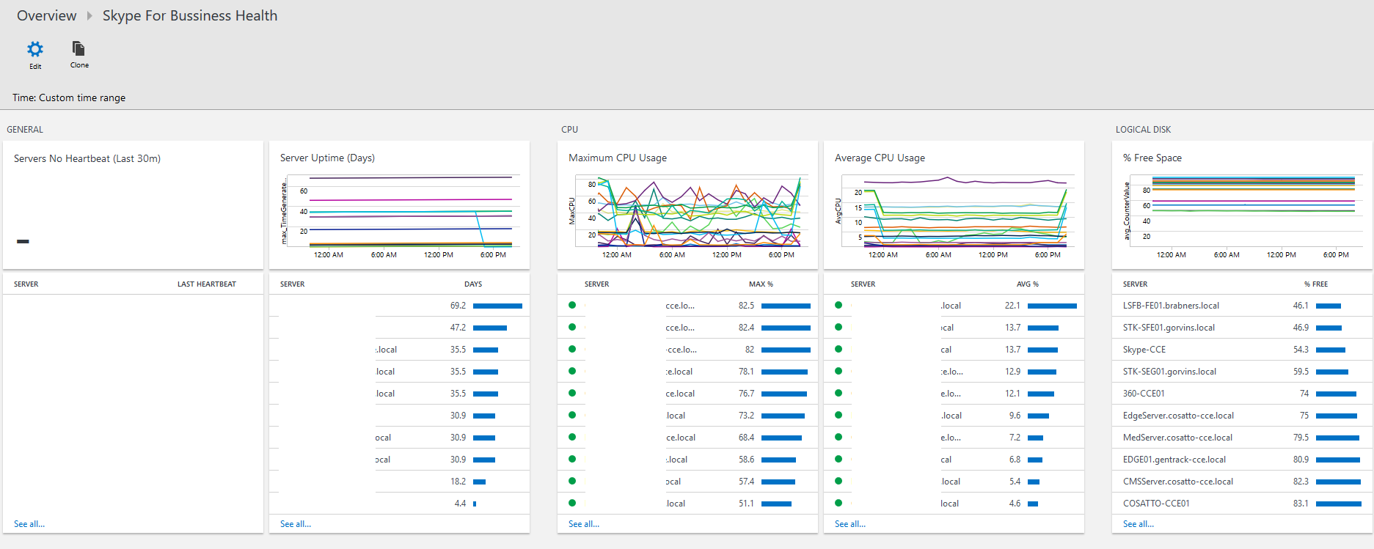
Task: Click the 69.2 days uptime value
Action: pyautogui.click(x=458, y=306)
